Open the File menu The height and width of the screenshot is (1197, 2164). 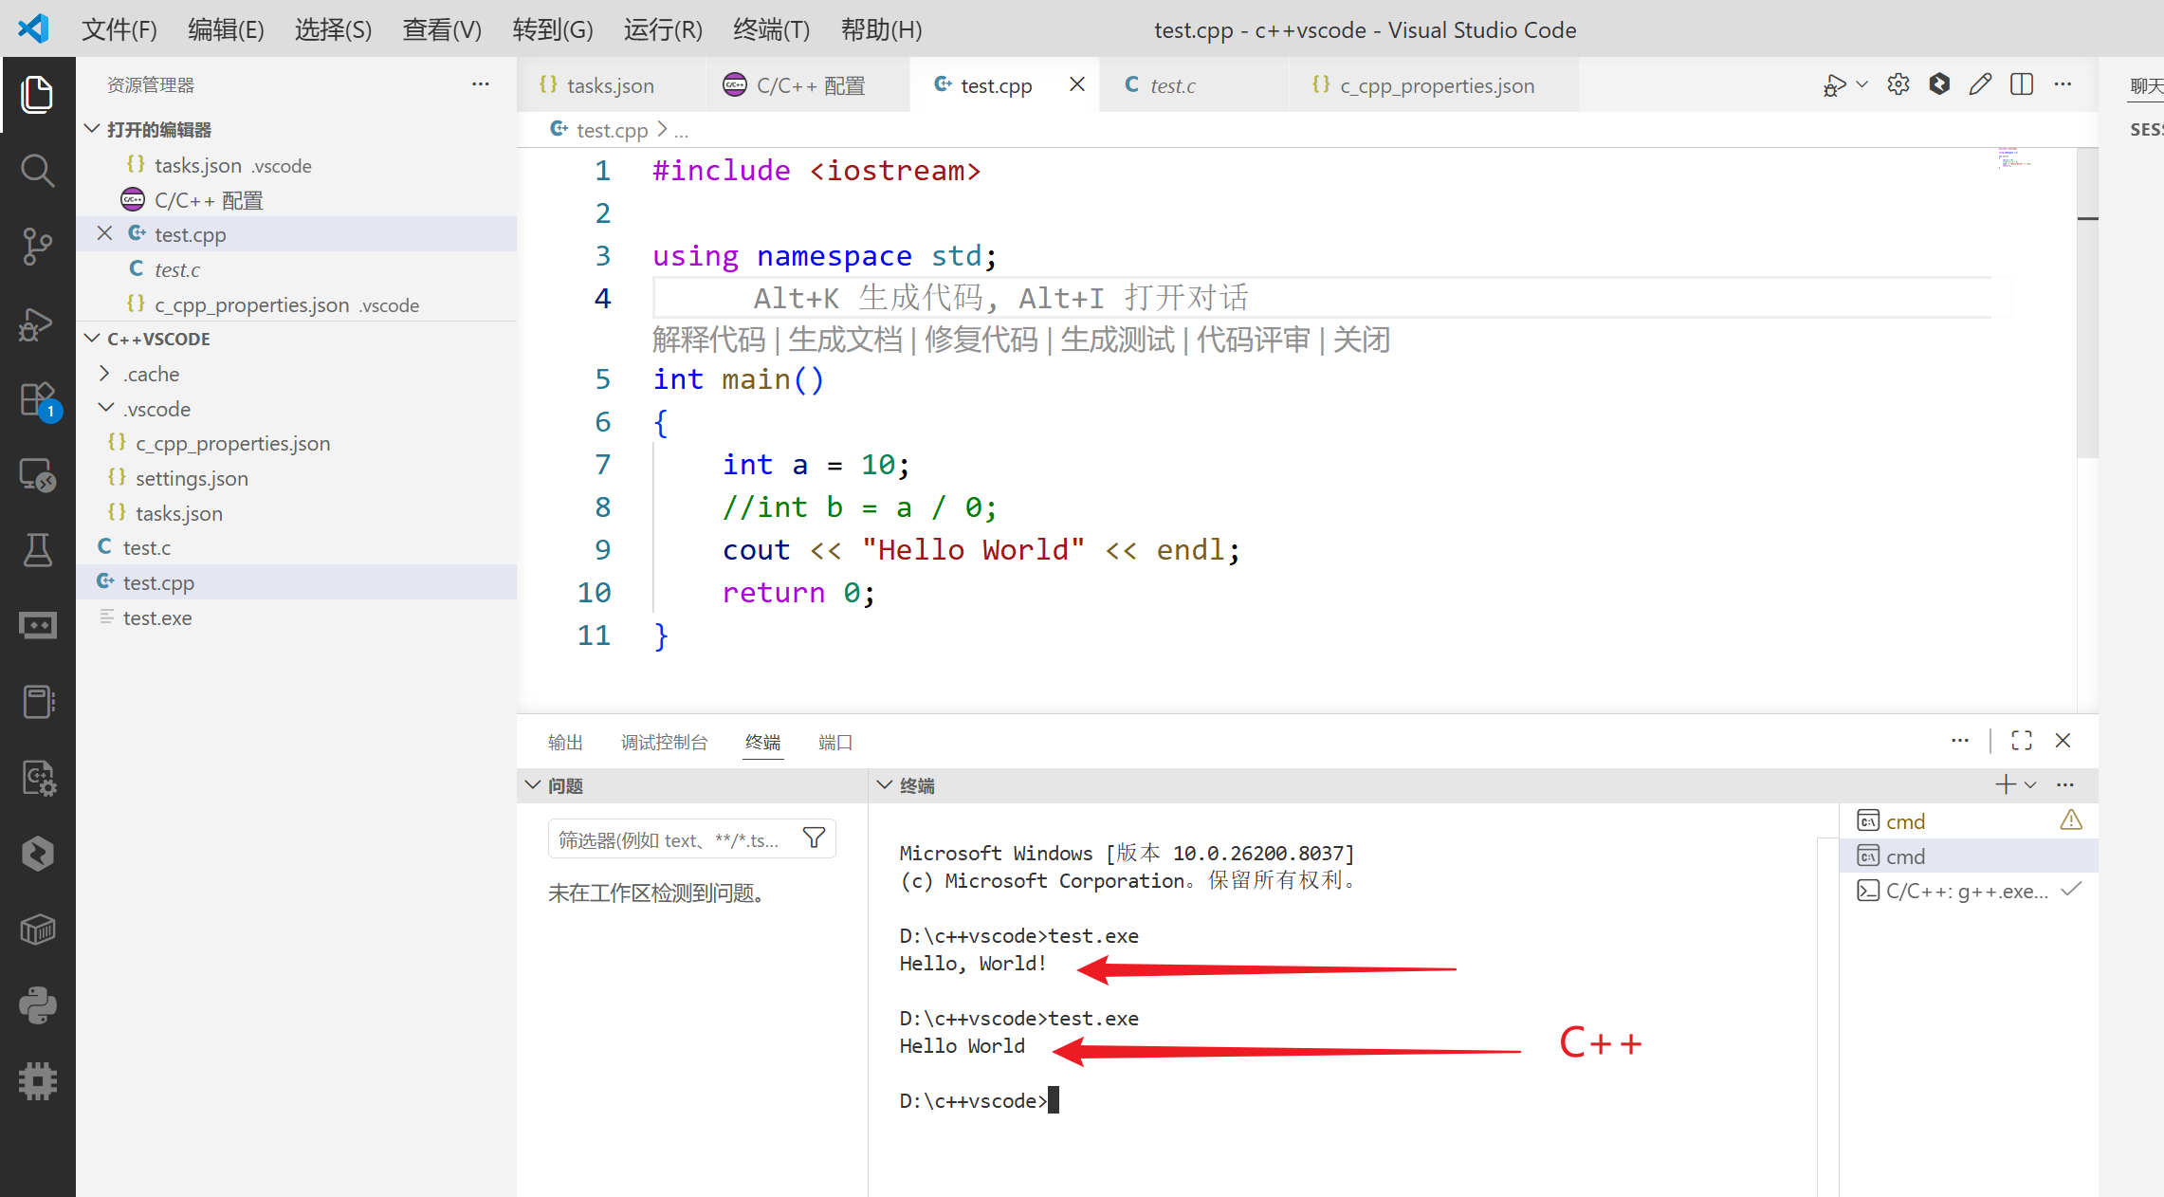click(x=119, y=29)
